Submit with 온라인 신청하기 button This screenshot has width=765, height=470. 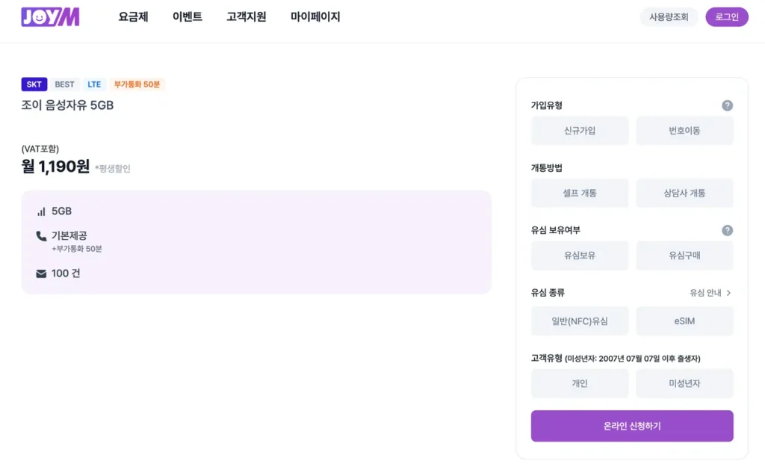pyautogui.click(x=632, y=426)
